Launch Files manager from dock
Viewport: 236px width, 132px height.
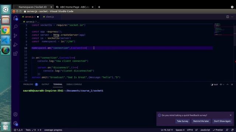click(6, 20)
